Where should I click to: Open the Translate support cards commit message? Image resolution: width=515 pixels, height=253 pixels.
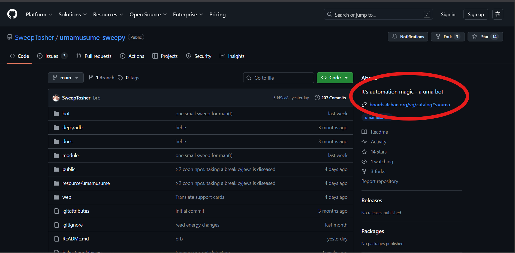tap(200, 197)
